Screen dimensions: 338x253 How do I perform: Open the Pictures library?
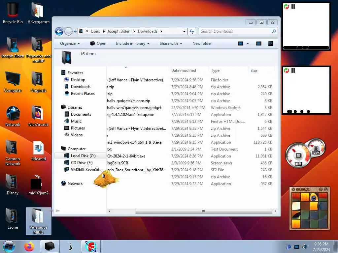[x=75, y=128]
